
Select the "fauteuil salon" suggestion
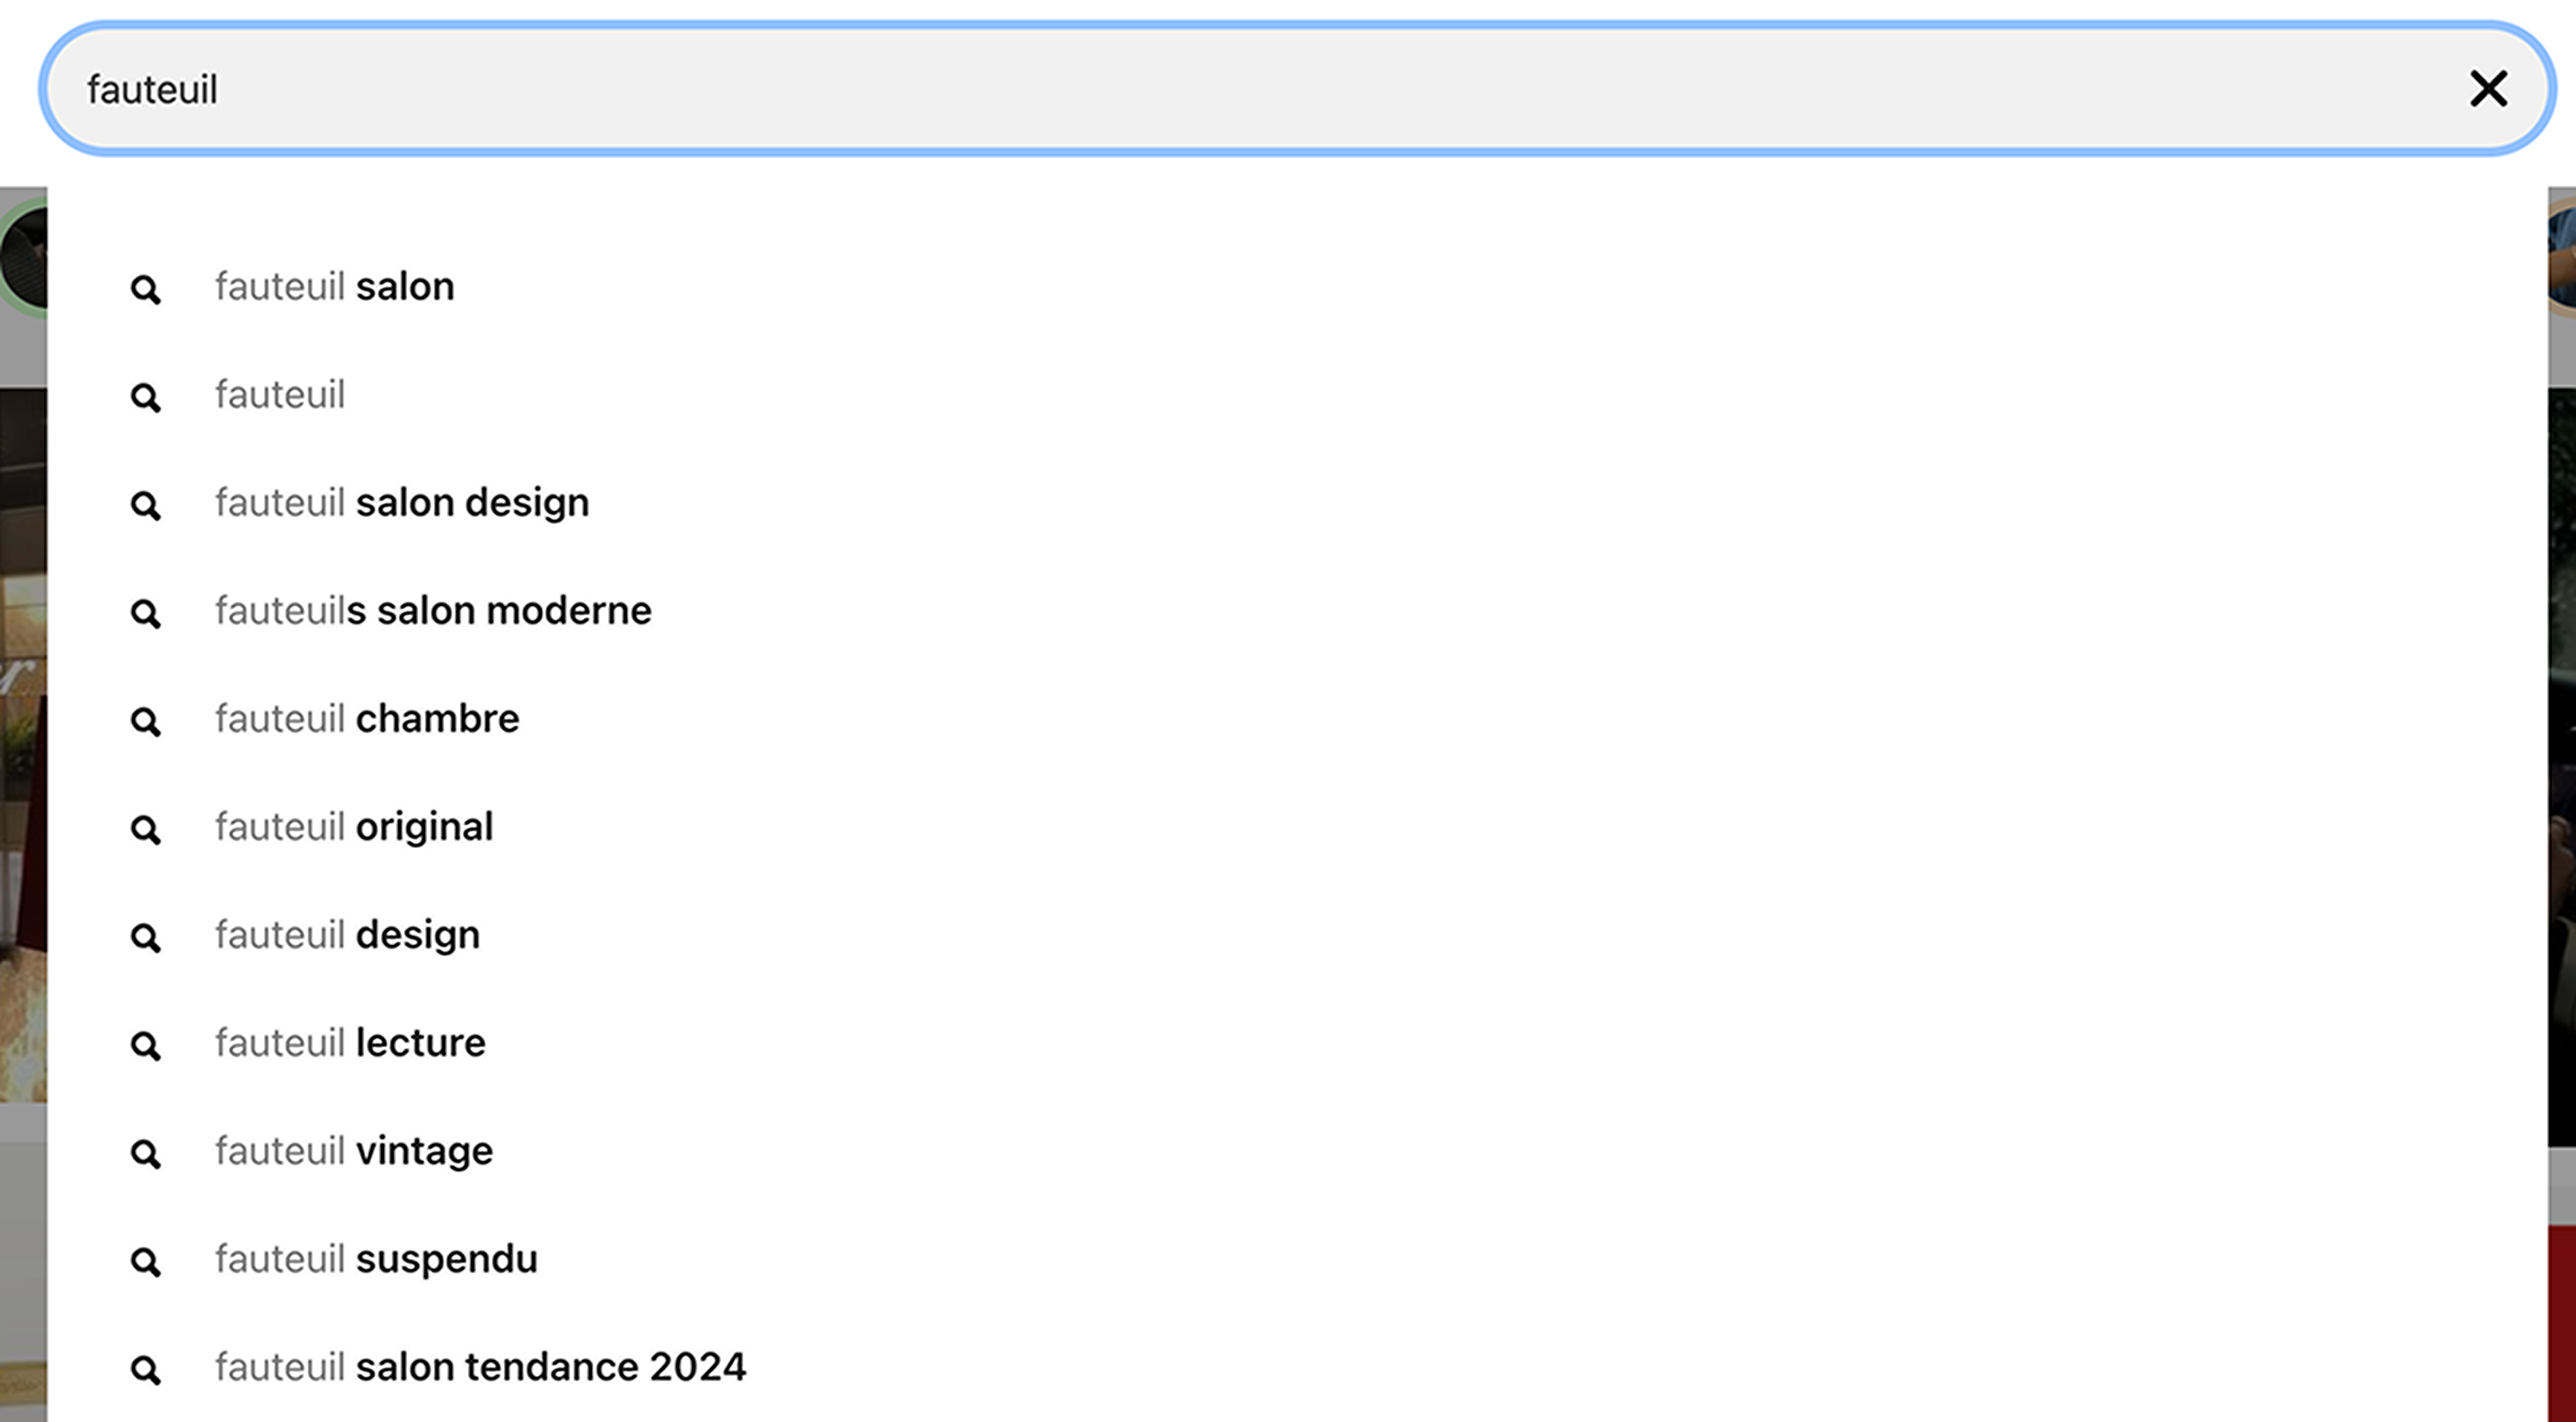click(x=335, y=287)
